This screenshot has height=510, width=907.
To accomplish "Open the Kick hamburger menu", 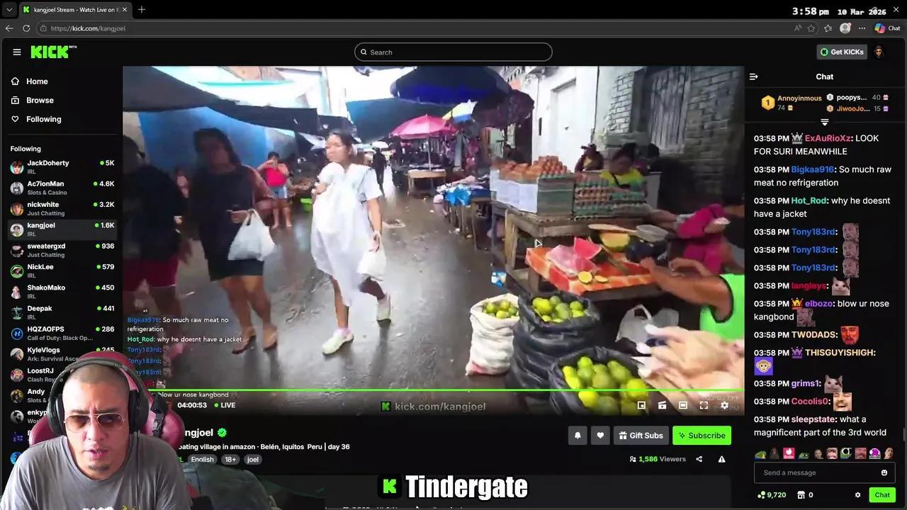I will [16, 52].
